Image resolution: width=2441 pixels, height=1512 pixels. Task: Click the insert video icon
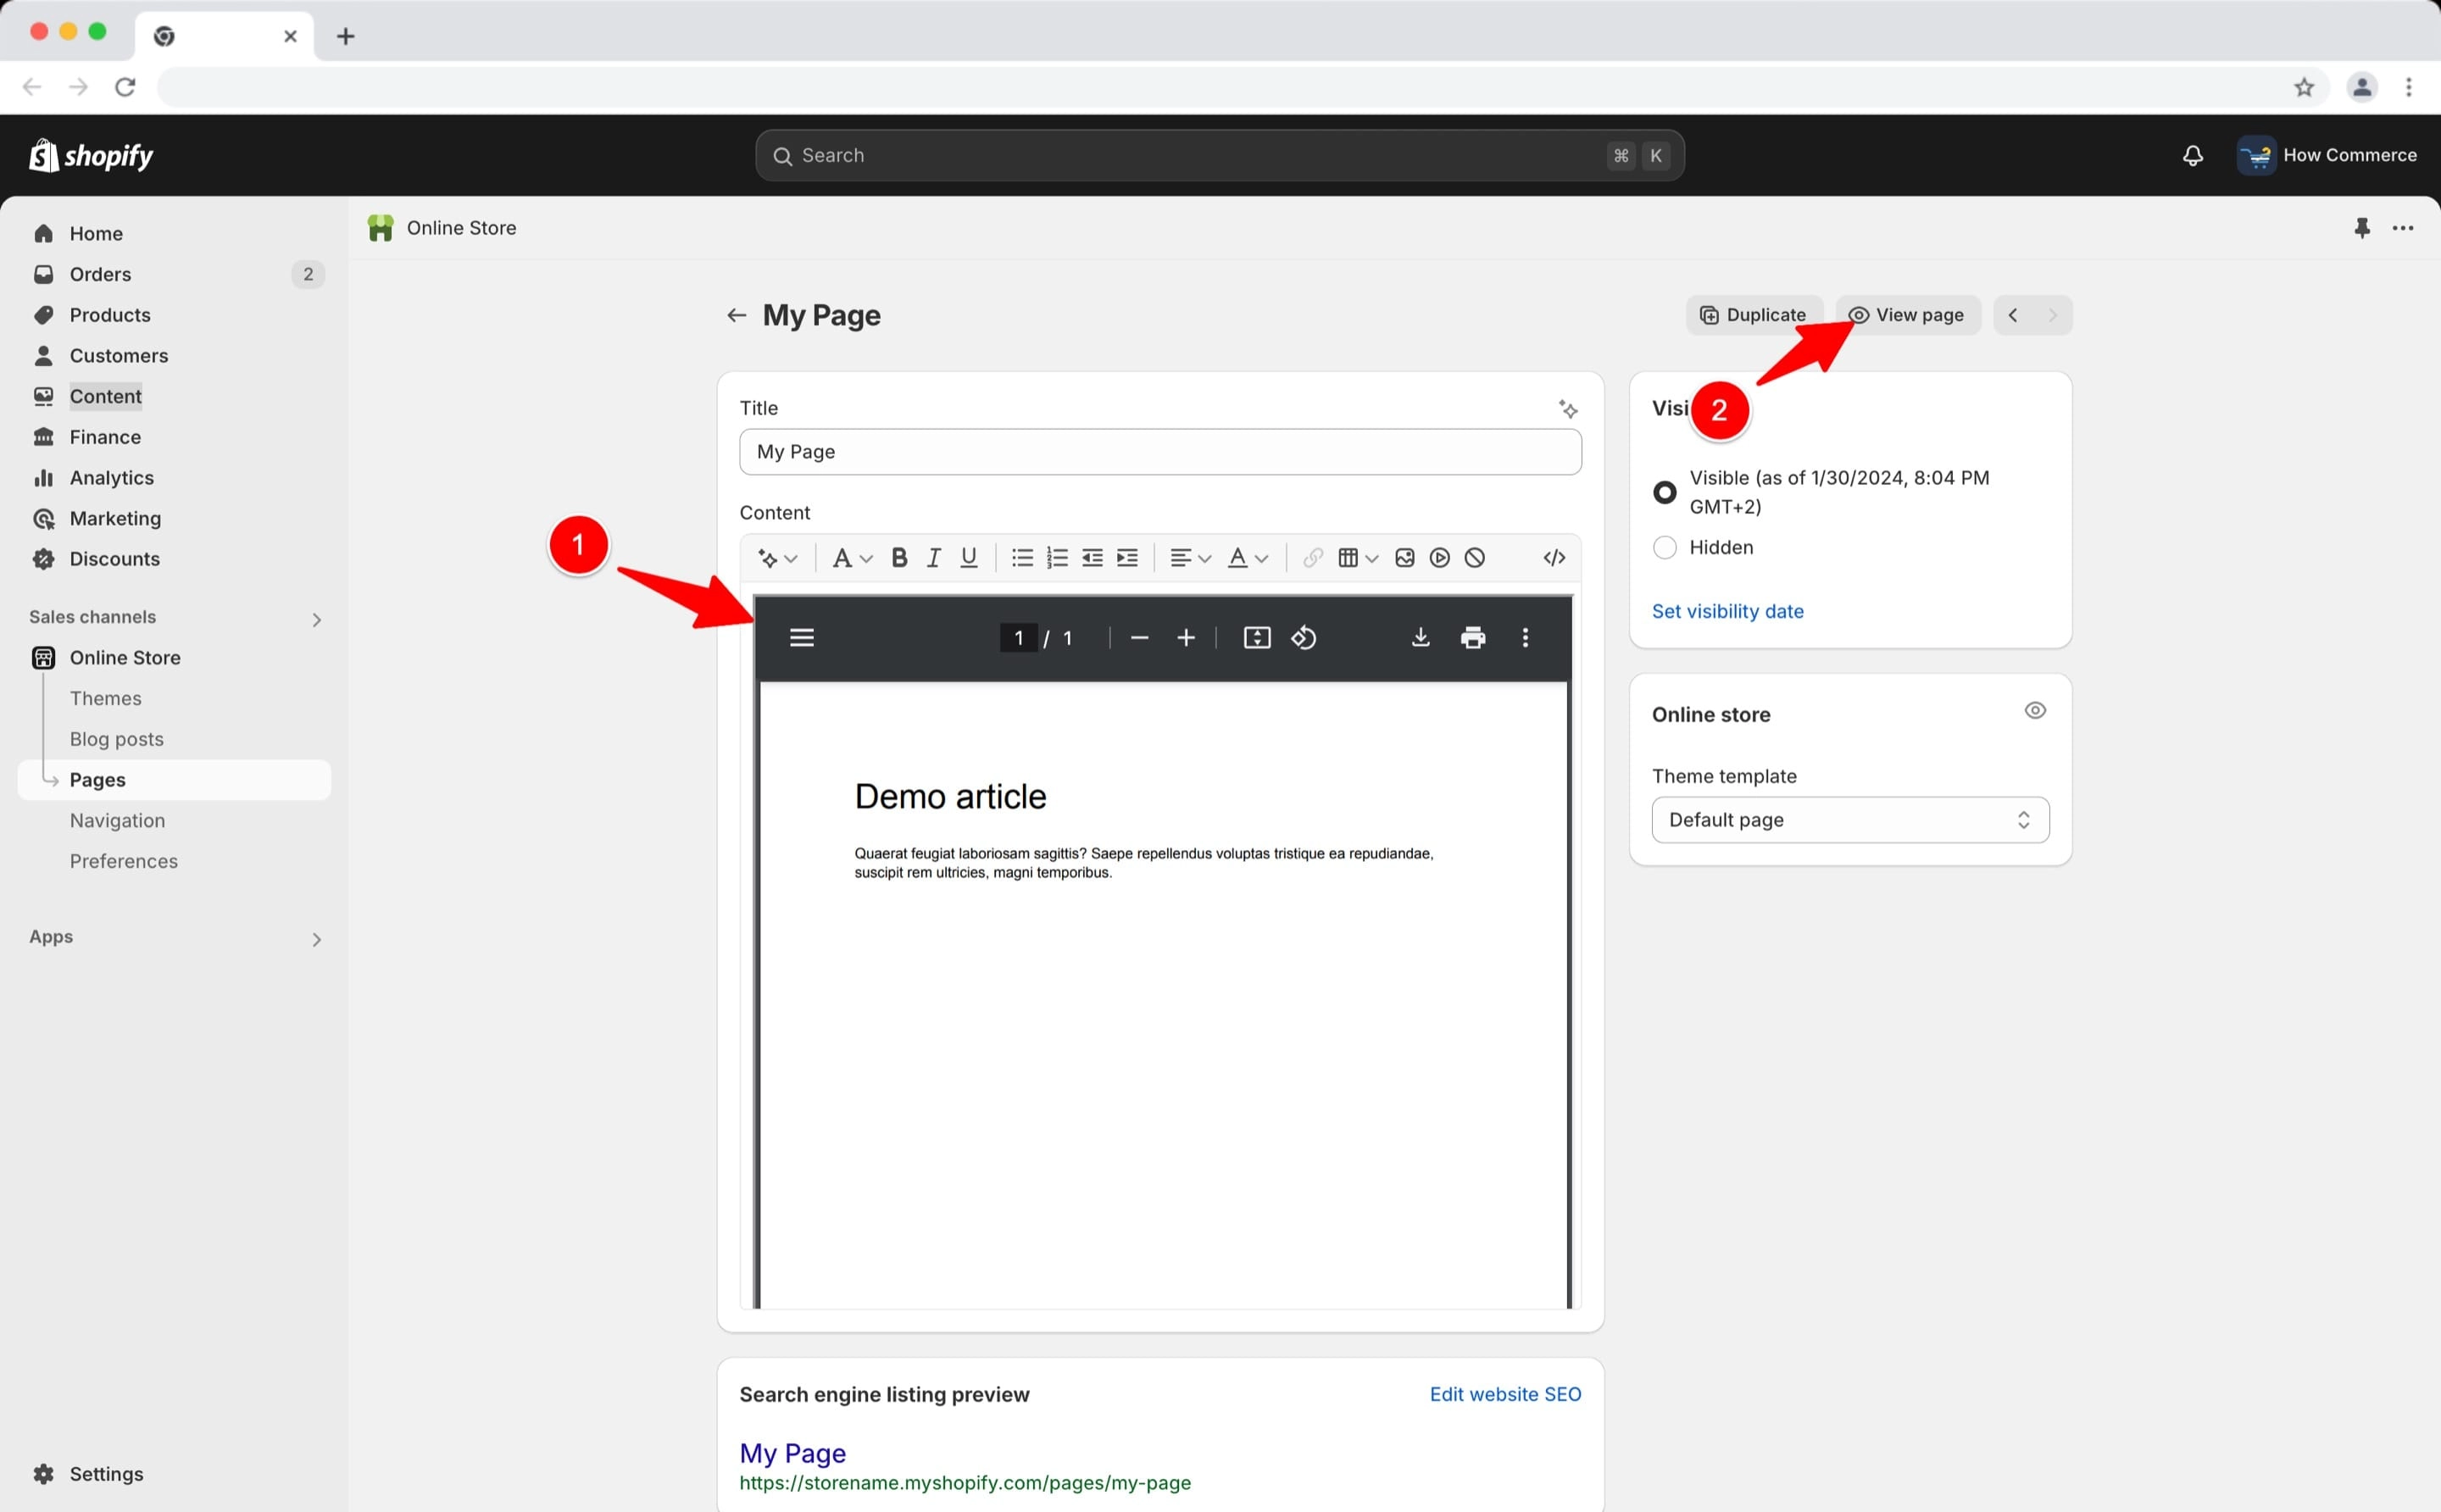[1440, 558]
